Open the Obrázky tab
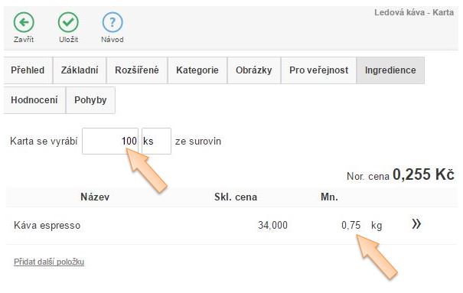Viewport: 463px width, 293px height. pos(253,70)
